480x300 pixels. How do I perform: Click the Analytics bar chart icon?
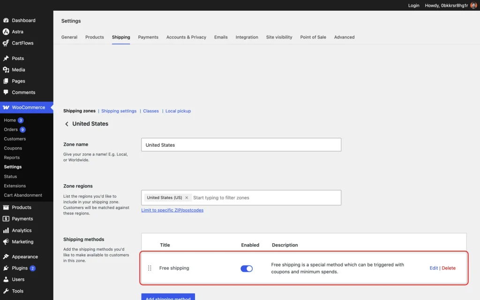click(x=6, y=230)
